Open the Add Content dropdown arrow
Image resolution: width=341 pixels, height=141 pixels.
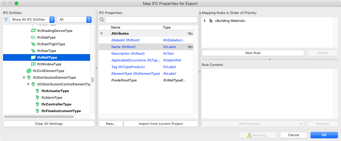pyautogui.click(x=301, y=124)
